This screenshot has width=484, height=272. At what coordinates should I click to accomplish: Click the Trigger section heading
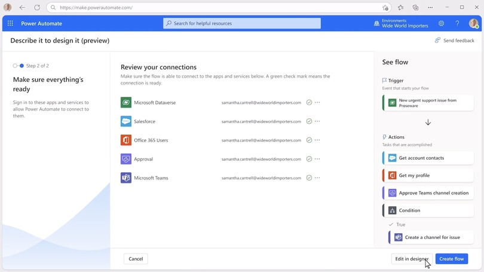(396, 81)
